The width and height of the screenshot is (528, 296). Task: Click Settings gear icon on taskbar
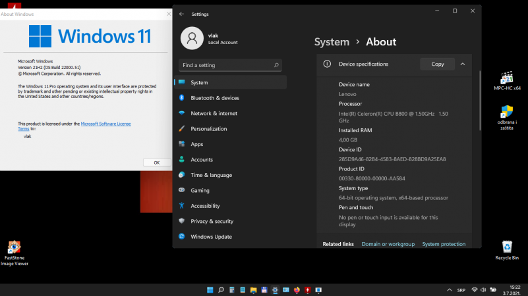pos(275,290)
